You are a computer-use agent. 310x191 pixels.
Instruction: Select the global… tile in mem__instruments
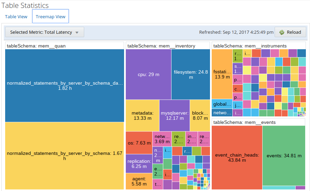[222, 104]
